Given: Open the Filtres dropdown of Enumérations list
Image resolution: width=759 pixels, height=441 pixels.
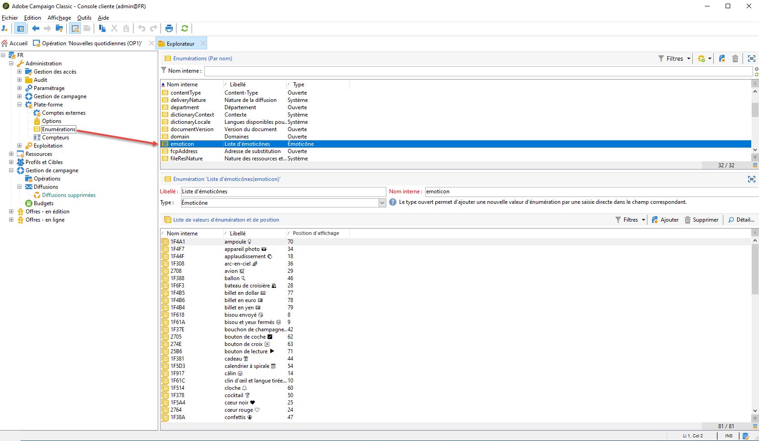Looking at the screenshot, I should coord(674,58).
